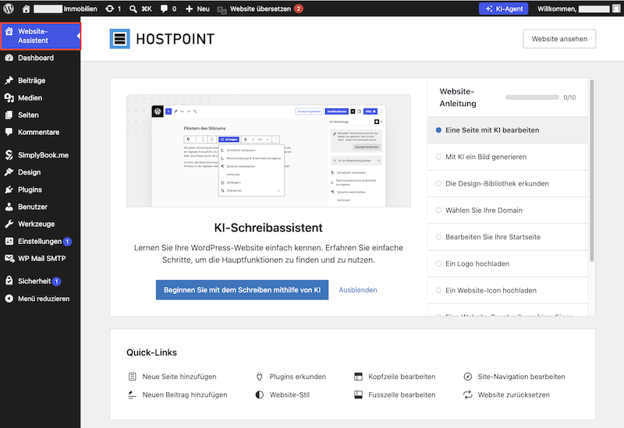Click the Website-Anleitung list scrollbar

click(592, 170)
